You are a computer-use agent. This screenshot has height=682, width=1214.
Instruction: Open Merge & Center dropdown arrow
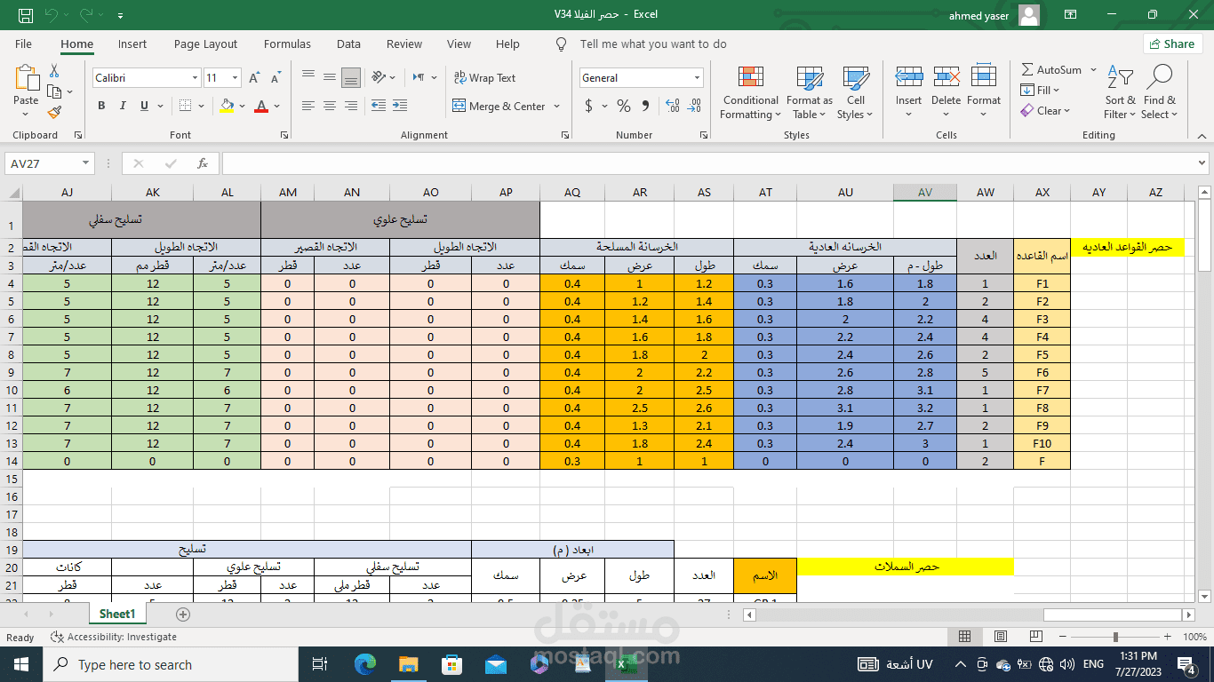[x=557, y=106]
